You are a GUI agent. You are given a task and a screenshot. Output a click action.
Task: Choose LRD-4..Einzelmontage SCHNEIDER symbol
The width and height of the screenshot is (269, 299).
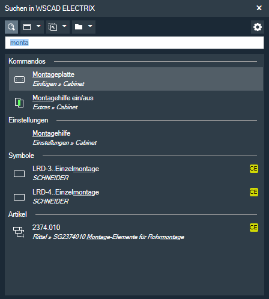136,196
